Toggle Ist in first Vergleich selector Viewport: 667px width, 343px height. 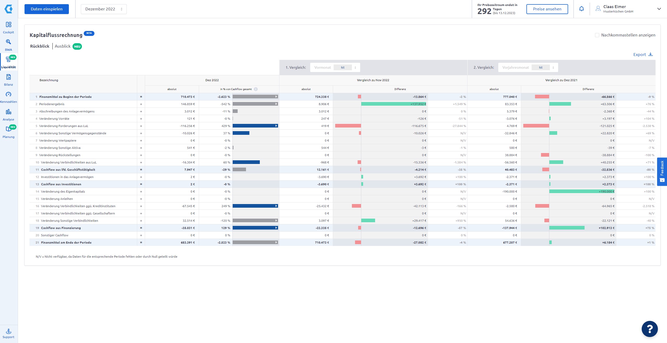tap(342, 67)
